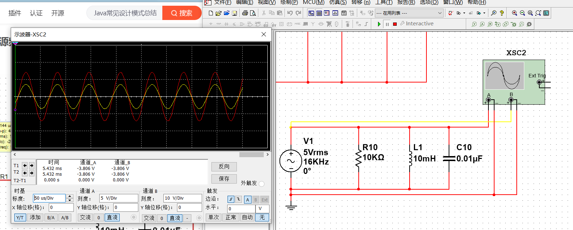Select B/A display mode

point(51,217)
